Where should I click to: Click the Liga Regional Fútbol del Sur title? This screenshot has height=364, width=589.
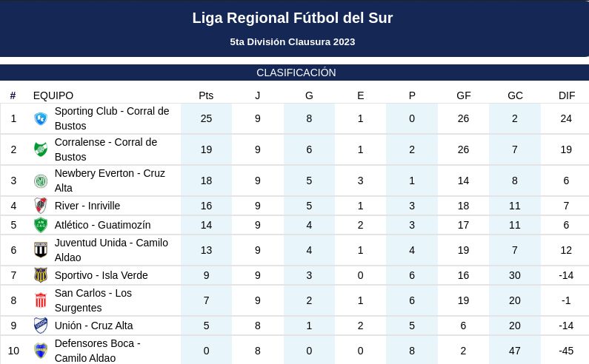[293, 18]
